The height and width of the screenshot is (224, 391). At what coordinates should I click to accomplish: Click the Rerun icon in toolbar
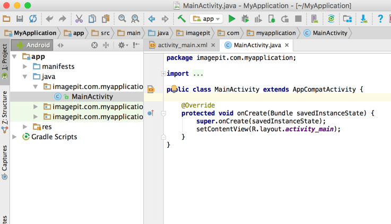click(x=285, y=19)
